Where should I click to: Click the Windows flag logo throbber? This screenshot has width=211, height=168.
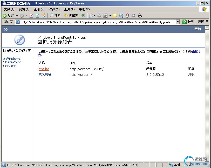(x=204, y=9)
